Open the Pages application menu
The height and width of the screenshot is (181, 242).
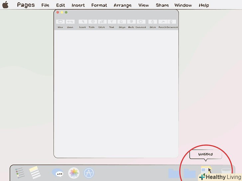click(x=26, y=5)
